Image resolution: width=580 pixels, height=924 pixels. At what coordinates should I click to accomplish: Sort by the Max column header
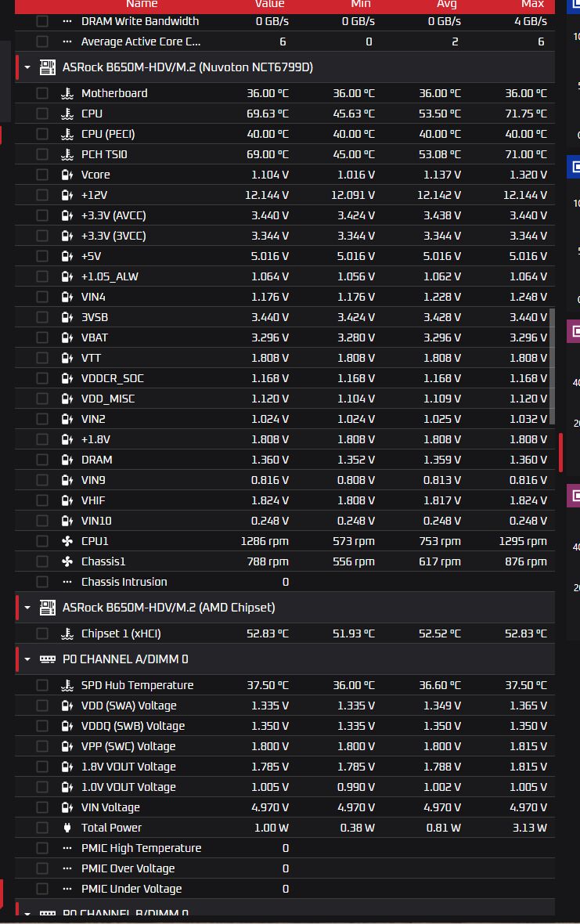pyautogui.click(x=533, y=4)
